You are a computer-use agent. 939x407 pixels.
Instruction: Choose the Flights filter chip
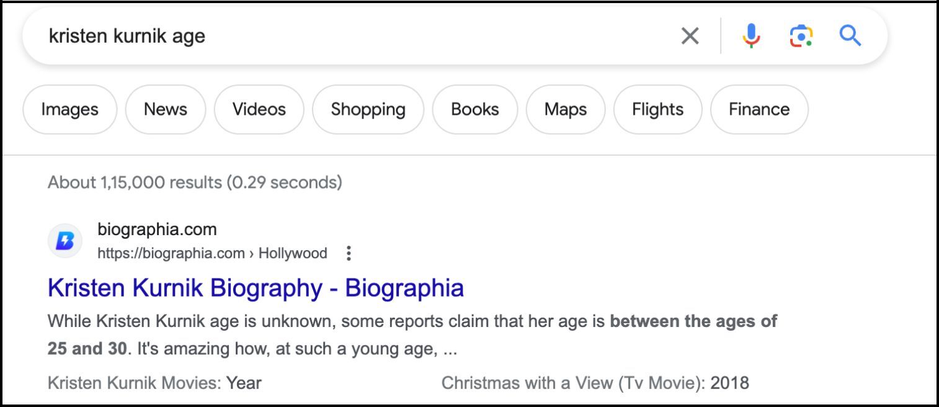point(657,110)
